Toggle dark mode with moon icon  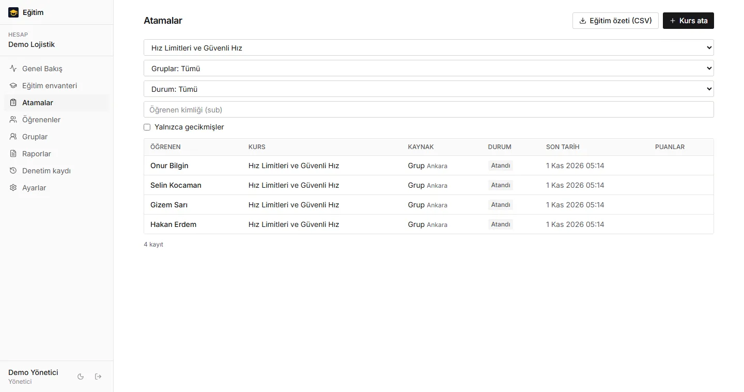click(x=81, y=377)
